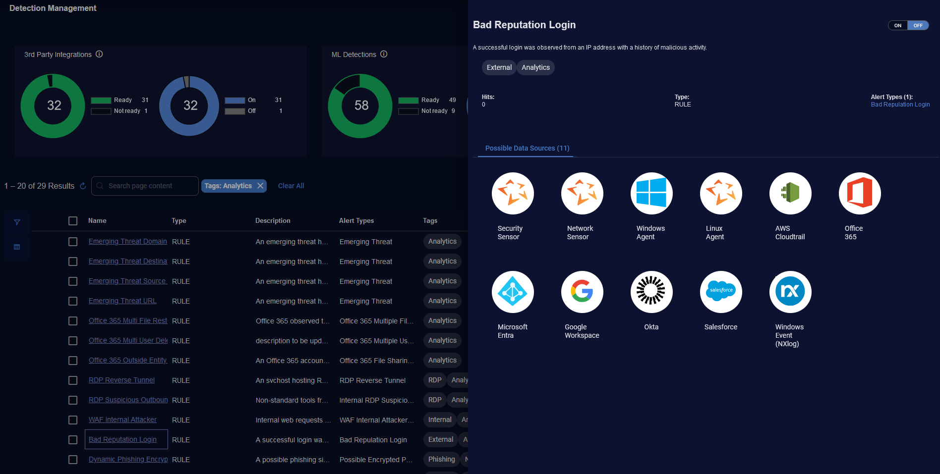The width and height of the screenshot is (940, 474).
Task: Click the Windows Agent data source icon
Action: click(x=651, y=193)
